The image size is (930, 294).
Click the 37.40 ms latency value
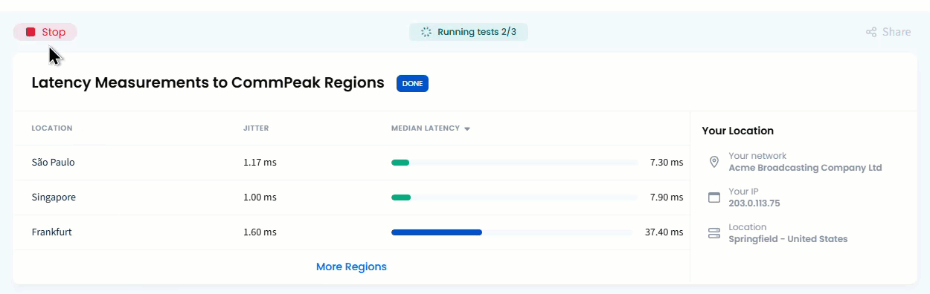(x=664, y=232)
